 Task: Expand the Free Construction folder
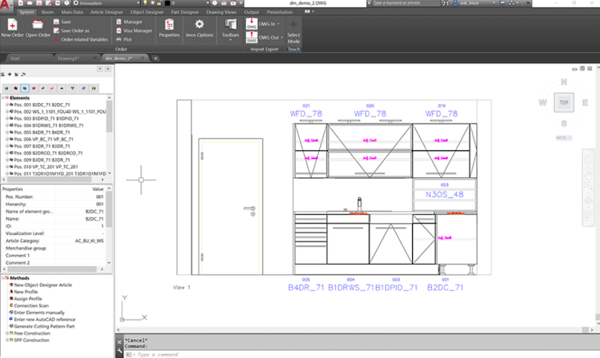pyautogui.click(x=7, y=333)
